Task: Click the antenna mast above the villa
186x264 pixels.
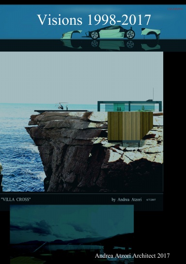Action: click(x=153, y=94)
